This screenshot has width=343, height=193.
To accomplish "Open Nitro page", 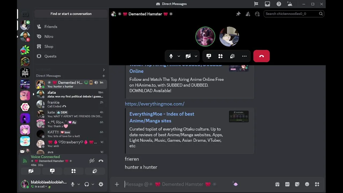I will click(71, 36).
